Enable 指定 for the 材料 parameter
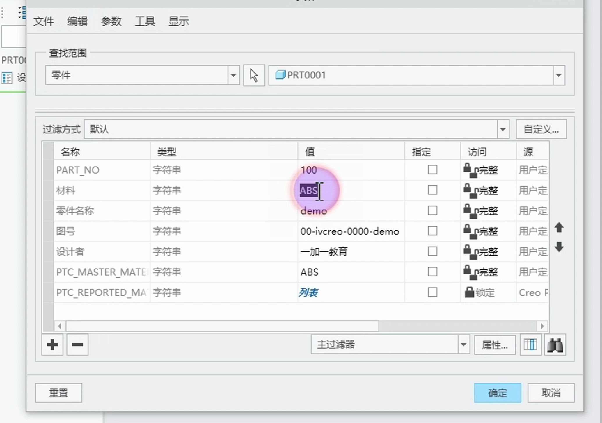The height and width of the screenshot is (423, 602). [x=432, y=190]
